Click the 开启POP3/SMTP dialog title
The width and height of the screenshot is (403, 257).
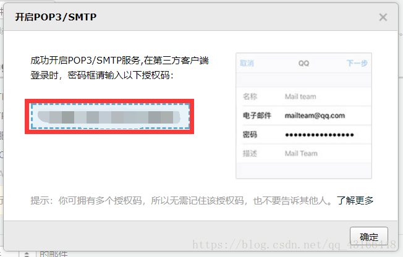(56, 17)
